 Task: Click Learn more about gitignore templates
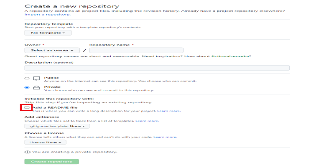[147, 121]
